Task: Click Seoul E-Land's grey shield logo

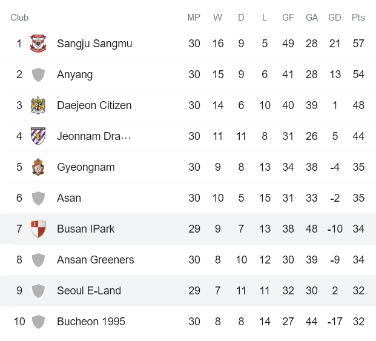Action: (x=38, y=291)
